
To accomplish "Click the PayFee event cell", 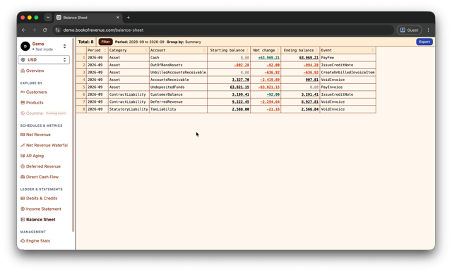I will [347, 58].
